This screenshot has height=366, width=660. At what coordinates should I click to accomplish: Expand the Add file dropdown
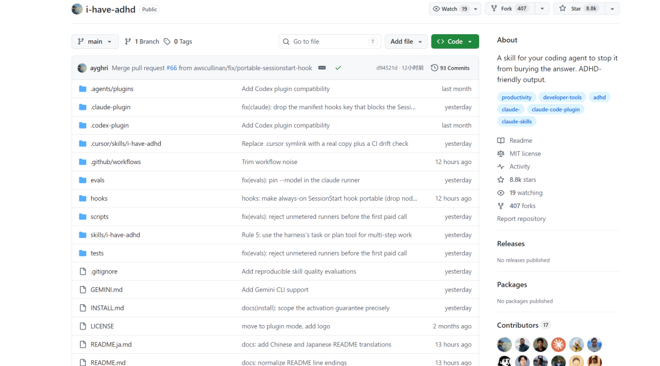click(406, 41)
